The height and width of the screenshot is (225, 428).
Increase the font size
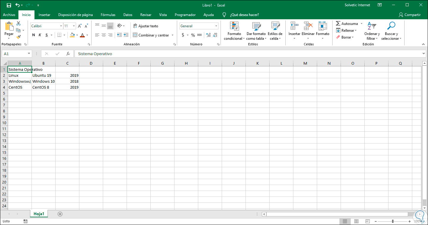pyautogui.click(x=80, y=26)
